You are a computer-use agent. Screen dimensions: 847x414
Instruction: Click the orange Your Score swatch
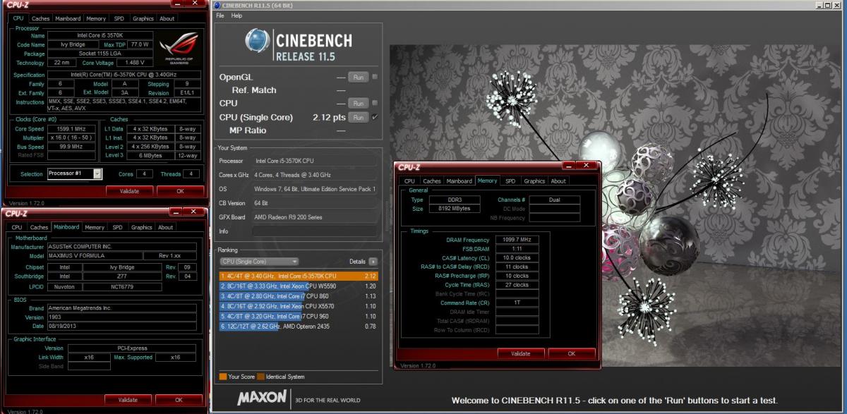pyautogui.click(x=223, y=376)
